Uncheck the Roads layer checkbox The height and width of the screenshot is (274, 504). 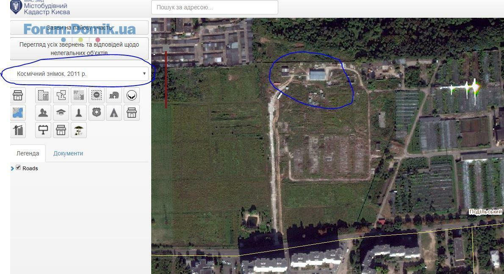tap(18, 167)
